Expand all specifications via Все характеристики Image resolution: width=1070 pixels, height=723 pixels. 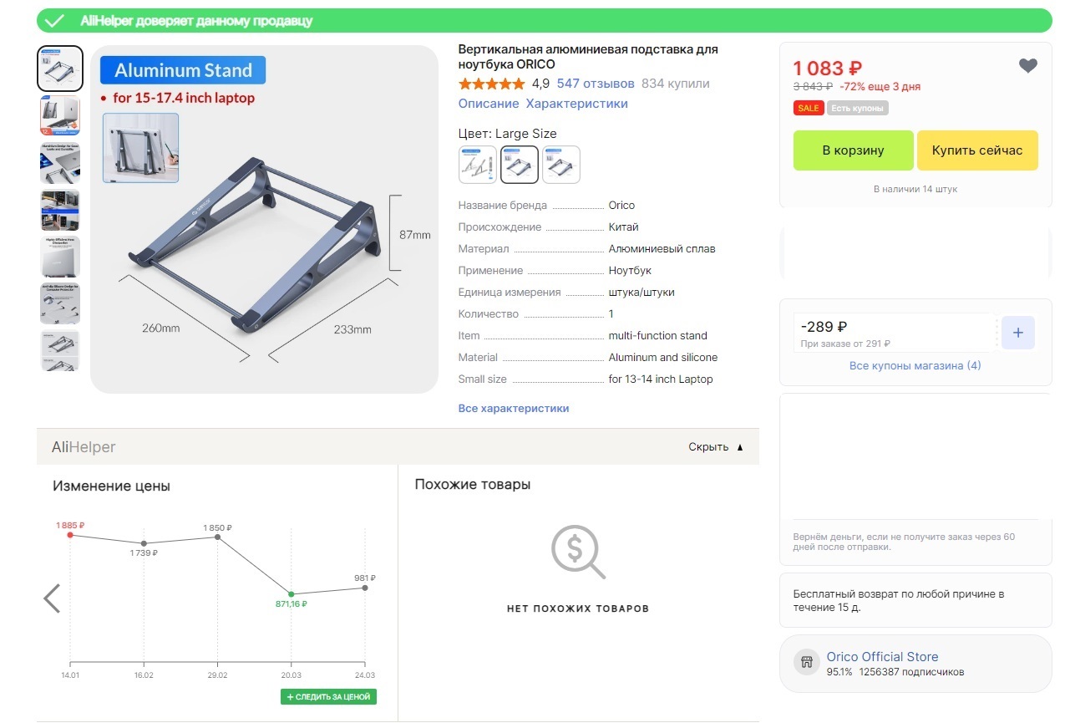pyautogui.click(x=514, y=409)
